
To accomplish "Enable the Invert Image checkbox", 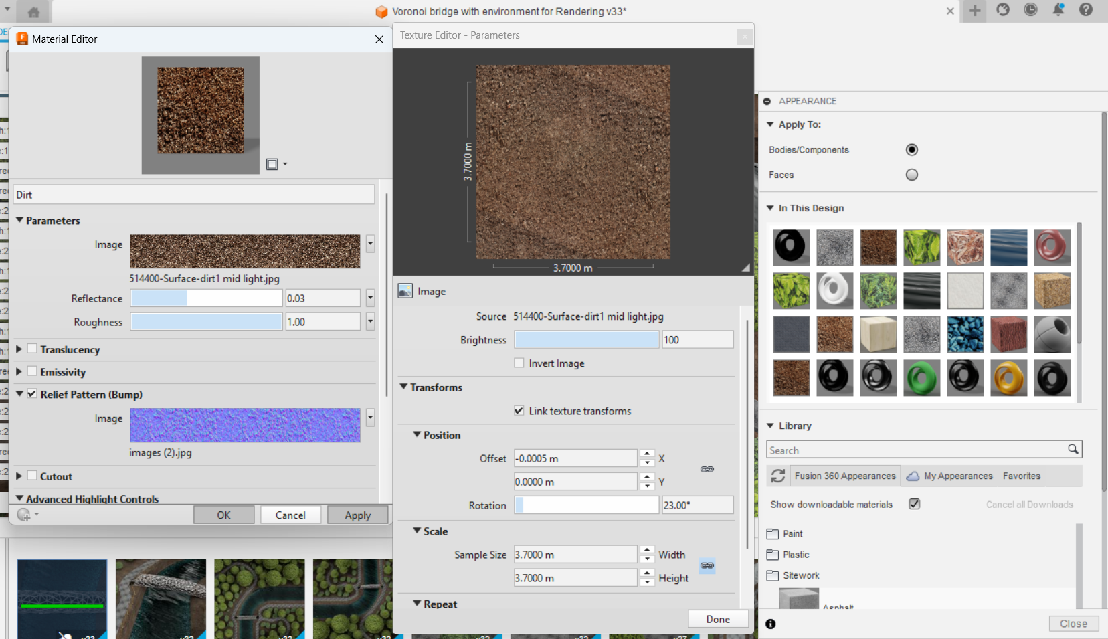I will 519,363.
